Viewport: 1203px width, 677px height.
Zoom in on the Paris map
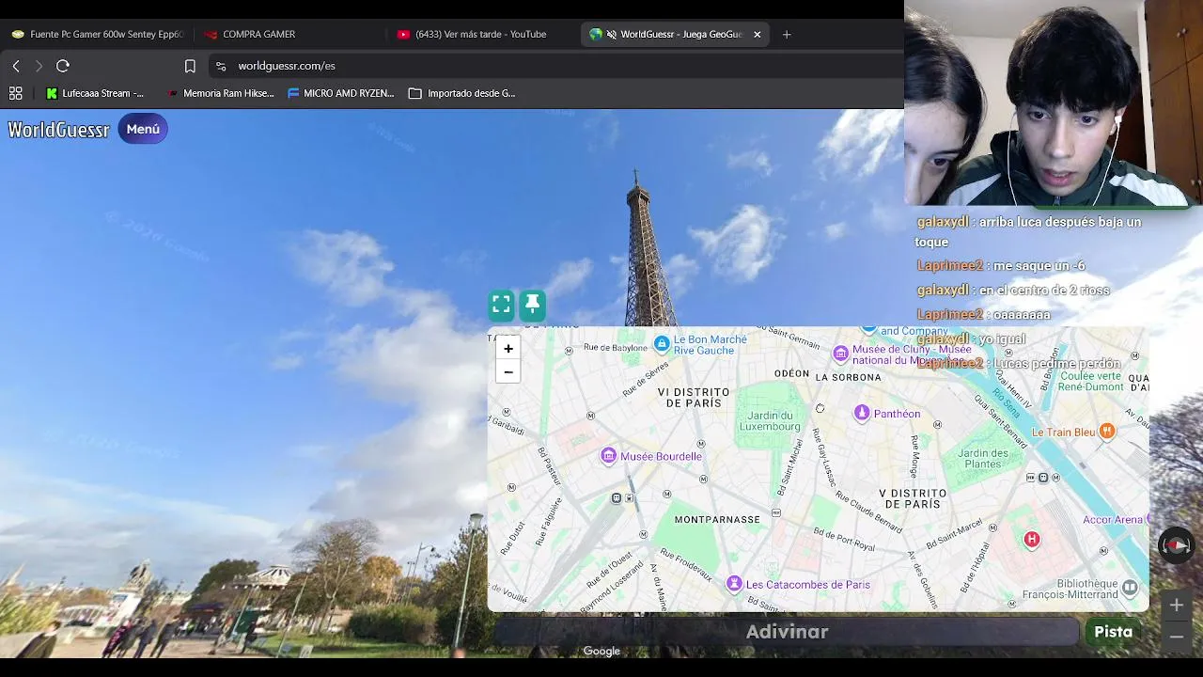pyautogui.click(x=508, y=349)
